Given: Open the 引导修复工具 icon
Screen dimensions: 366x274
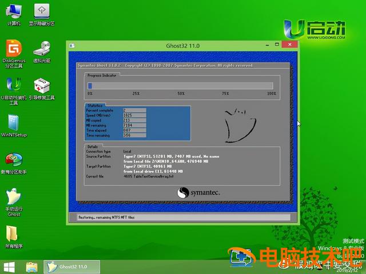Looking at the screenshot, I should (x=42, y=89).
